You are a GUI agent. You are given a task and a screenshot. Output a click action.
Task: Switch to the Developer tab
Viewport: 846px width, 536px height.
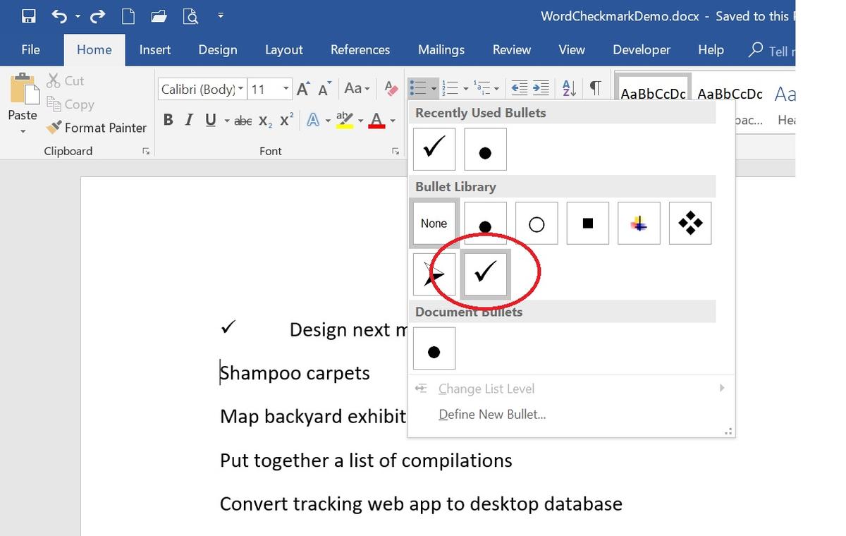click(x=641, y=49)
